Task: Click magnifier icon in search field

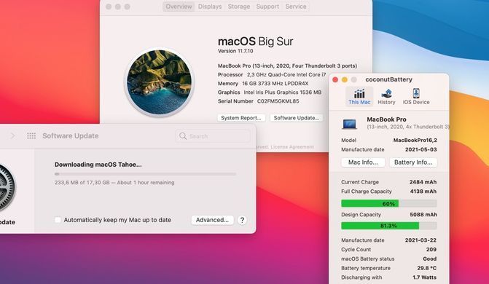Action: [x=183, y=136]
